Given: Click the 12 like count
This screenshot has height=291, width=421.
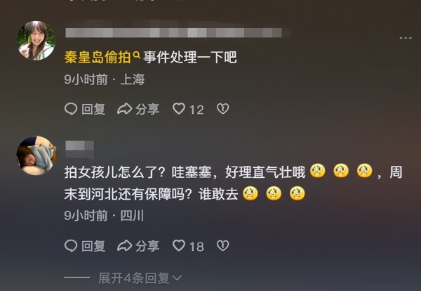Looking at the screenshot, I should pyautogui.click(x=196, y=110).
